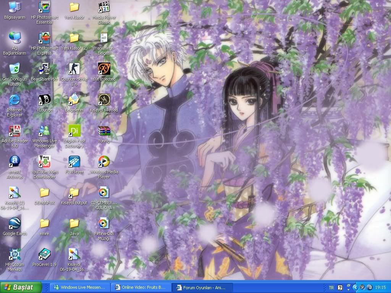Click the language bar help question mark
The width and height of the screenshot is (391, 293).
pos(340,288)
